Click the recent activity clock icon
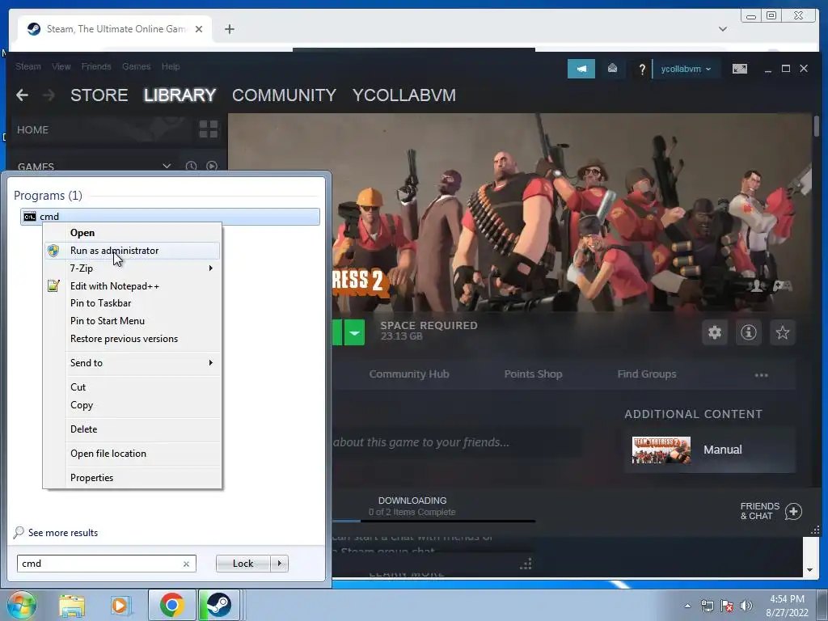 pos(191,167)
